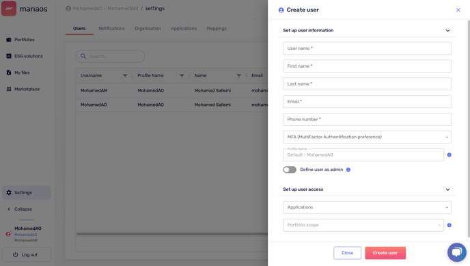Switch to the Mappings tab
470x266 pixels.
click(x=217, y=29)
